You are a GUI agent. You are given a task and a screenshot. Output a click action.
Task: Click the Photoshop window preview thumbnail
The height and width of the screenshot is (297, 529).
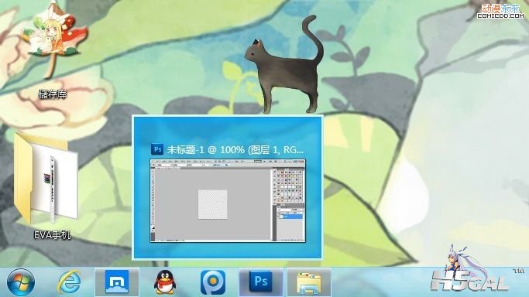228,200
